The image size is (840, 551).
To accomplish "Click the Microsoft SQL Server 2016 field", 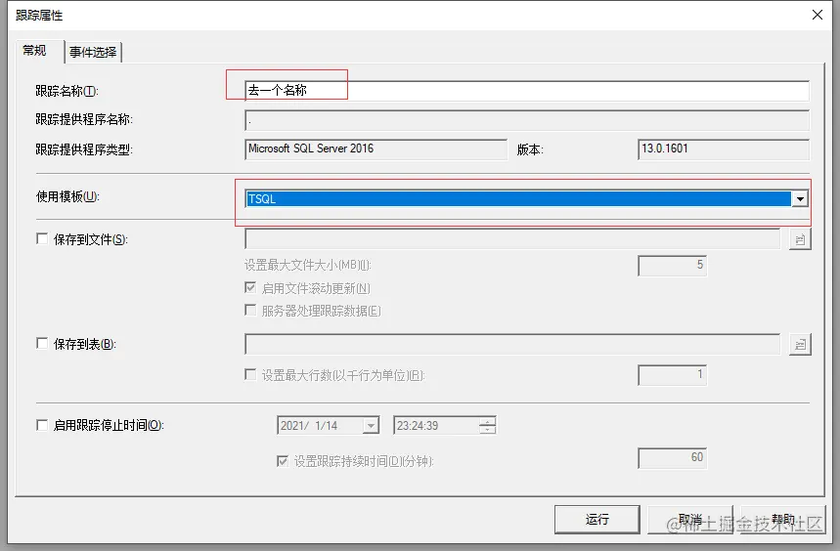I will (x=376, y=149).
